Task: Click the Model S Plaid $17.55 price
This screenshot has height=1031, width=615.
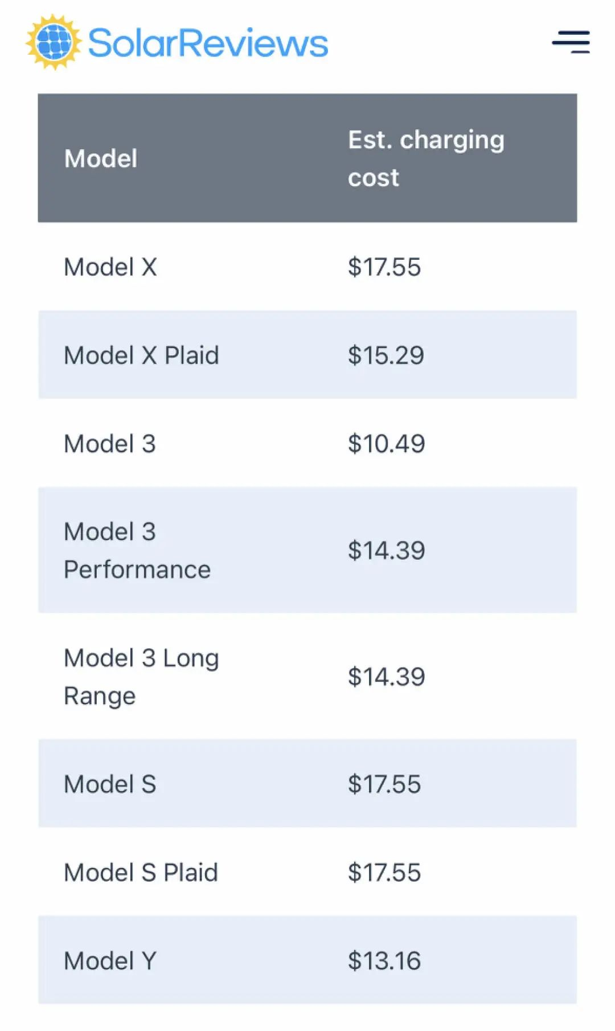Action: (x=384, y=873)
